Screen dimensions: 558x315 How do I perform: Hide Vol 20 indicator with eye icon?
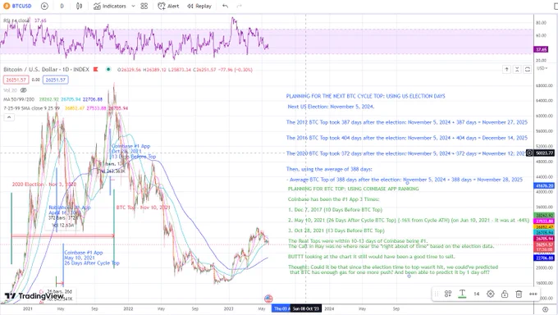(x=24, y=90)
